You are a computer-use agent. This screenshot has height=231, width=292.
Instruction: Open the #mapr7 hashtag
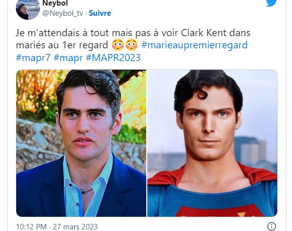pyautogui.click(x=33, y=57)
